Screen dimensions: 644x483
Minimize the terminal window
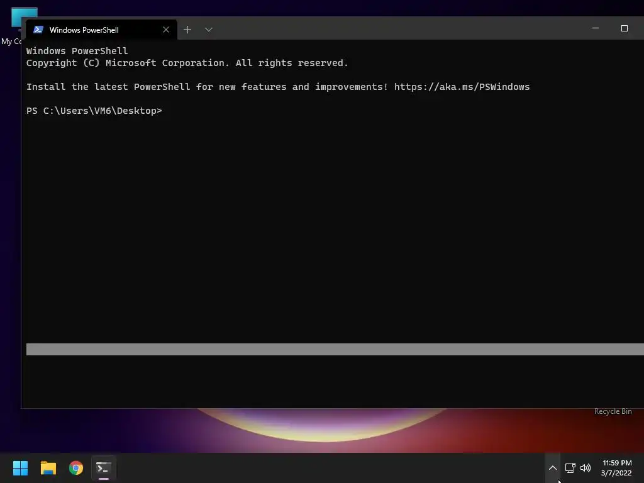coord(596,28)
